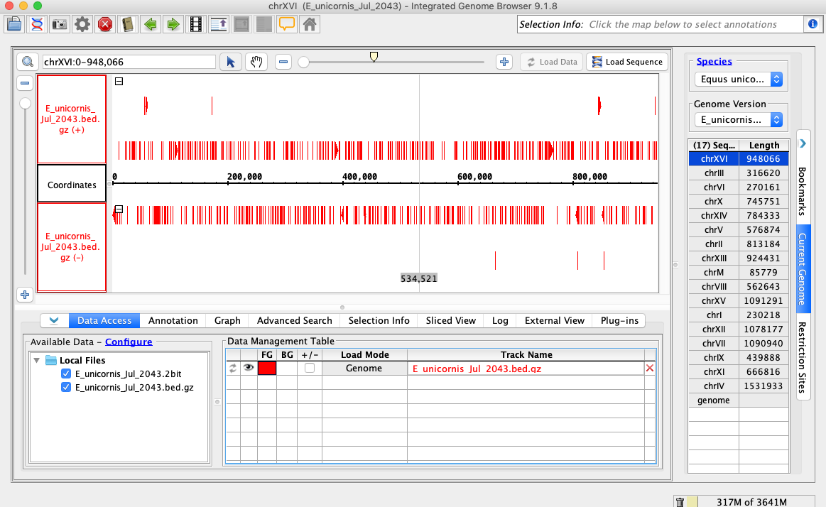Toggle the +/- strand checkbox
Image resolution: width=826 pixels, height=507 pixels.
point(310,368)
